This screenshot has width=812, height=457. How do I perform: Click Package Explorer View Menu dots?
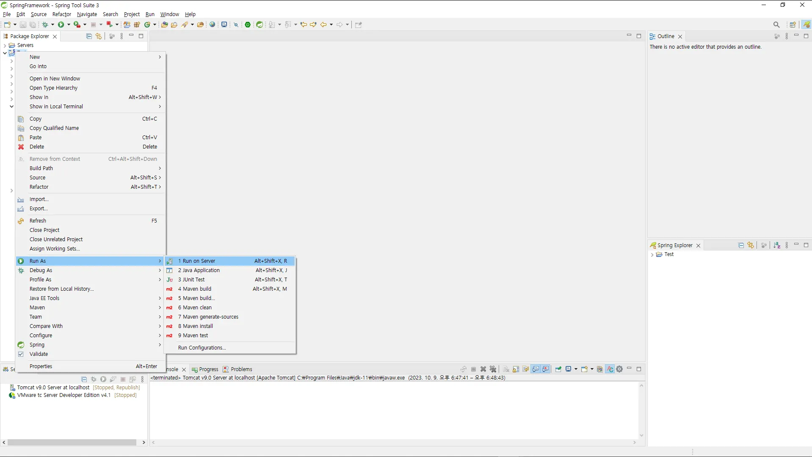pos(122,36)
